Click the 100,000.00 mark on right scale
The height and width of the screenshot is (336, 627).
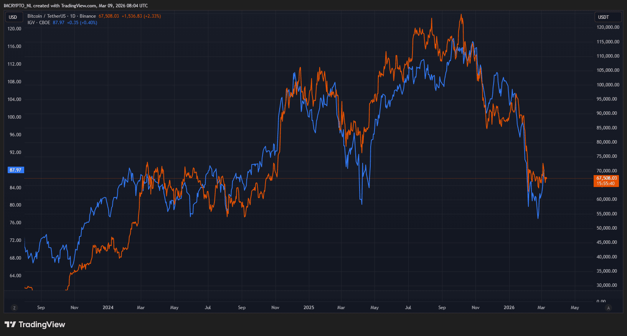tap(608, 84)
